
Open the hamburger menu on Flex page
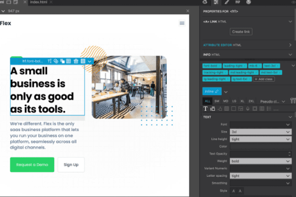[x=182, y=23]
